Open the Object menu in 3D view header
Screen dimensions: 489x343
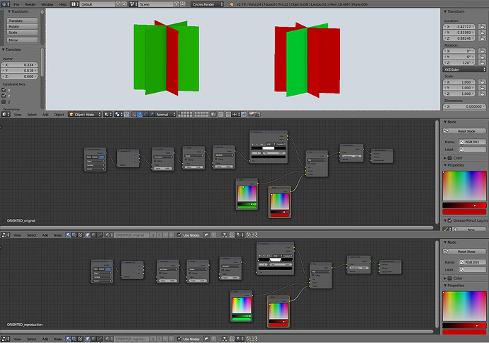59,114
